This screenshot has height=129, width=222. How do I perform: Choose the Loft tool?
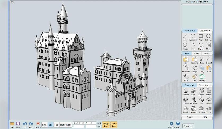pos(201,101)
